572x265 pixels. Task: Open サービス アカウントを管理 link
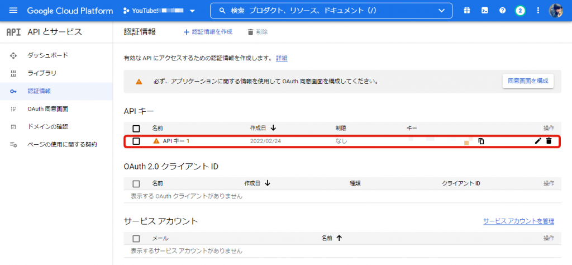[518, 221]
